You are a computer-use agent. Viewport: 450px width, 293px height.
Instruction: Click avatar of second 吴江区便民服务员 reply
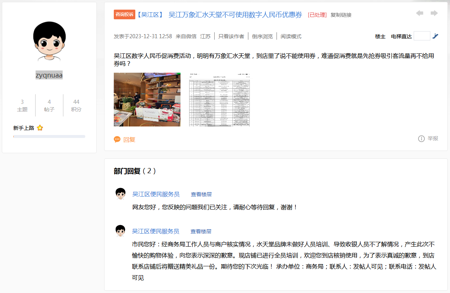[x=120, y=231]
